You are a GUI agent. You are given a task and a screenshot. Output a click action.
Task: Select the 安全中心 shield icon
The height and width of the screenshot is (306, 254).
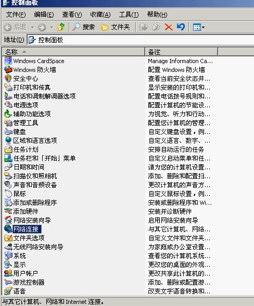pyautogui.click(x=8, y=78)
